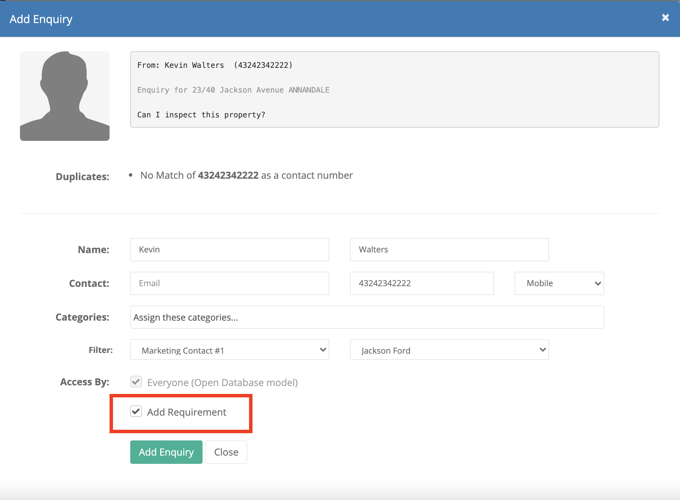
Task: Focus the Email contact field
Action: click(x=229, y=283)
